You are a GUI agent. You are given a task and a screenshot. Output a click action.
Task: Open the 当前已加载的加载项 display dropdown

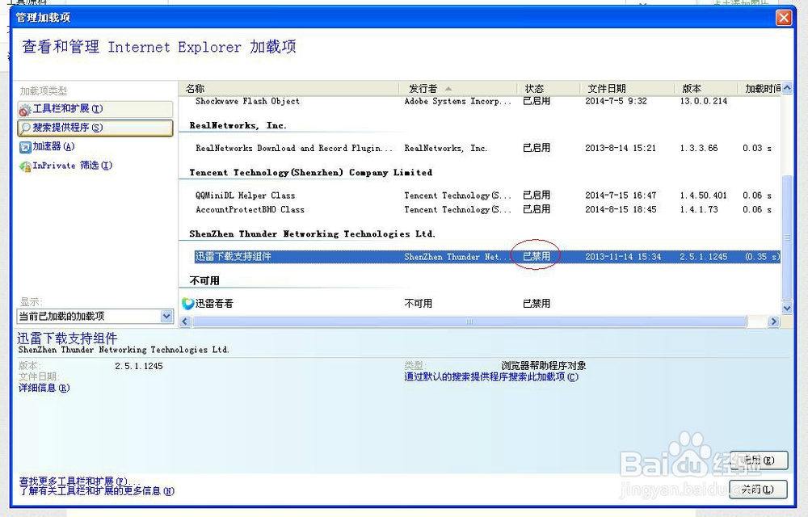click(95, 316)
